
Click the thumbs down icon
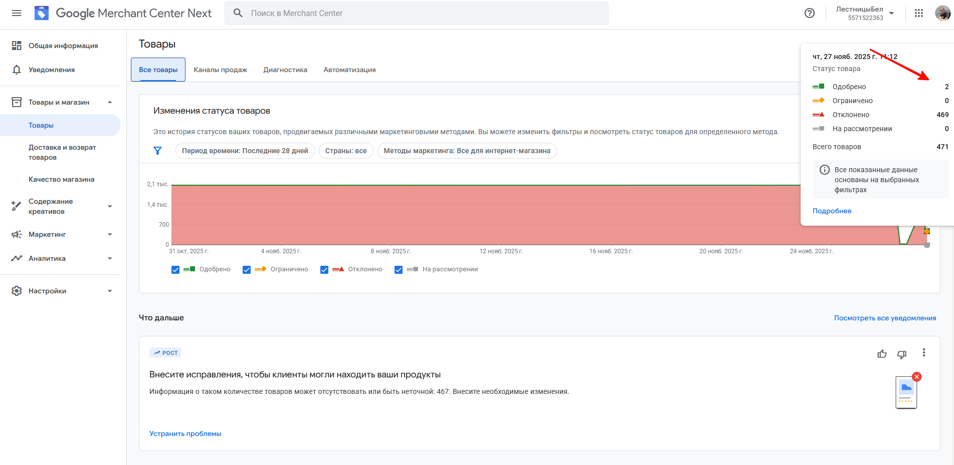(x=902, y=354)
